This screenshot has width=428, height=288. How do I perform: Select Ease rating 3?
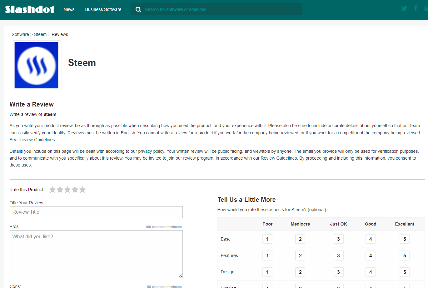338,239
